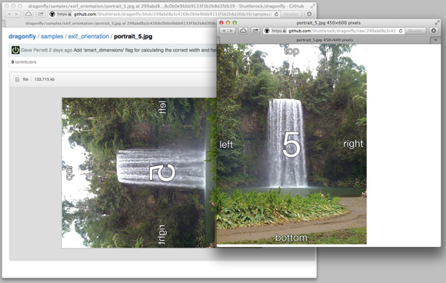Click the 0 contributors text
This screenshot has height=283, width=446.
[x=24, y=62]
